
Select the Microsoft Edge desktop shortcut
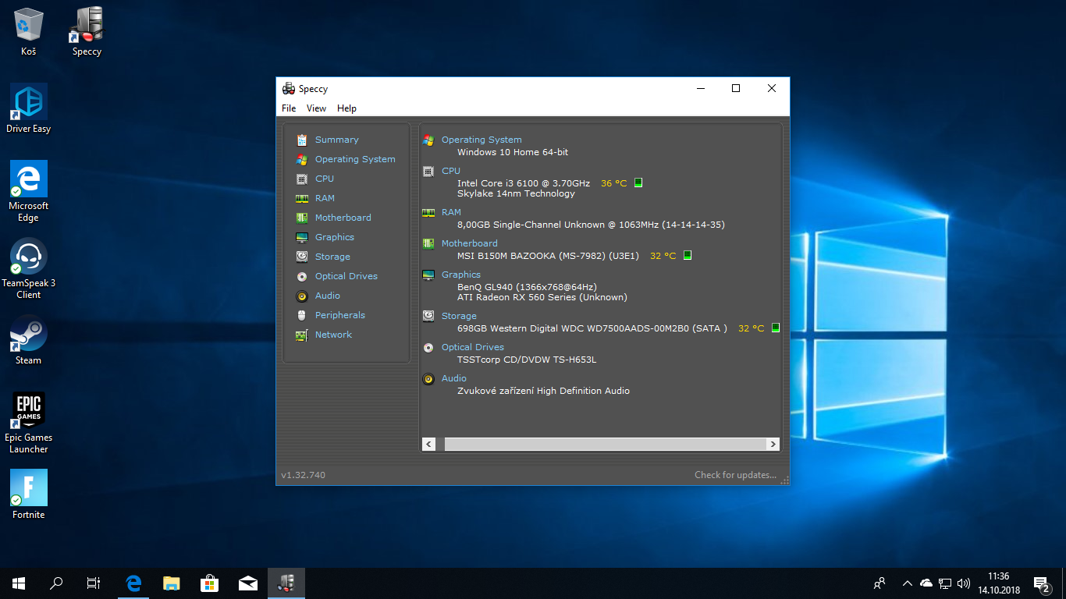coord(29,192)
